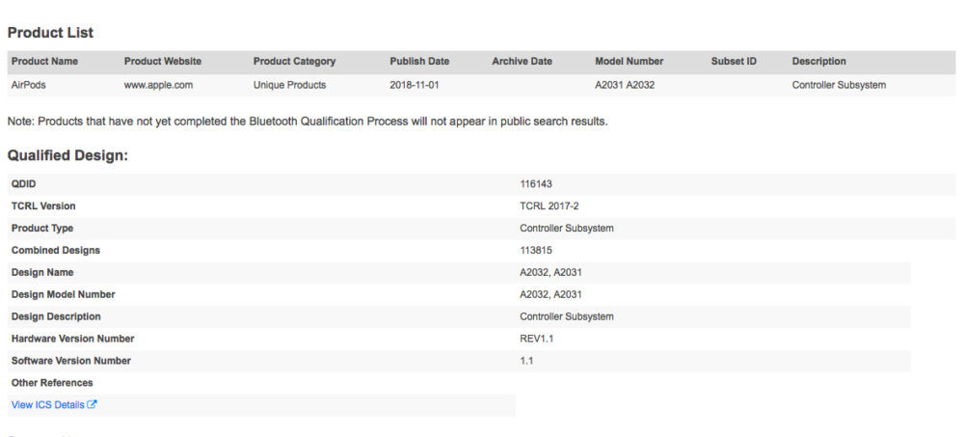Click the external link icon beside View ICS Details
Image resolution: width=964 pixels, height=437 pixels.
click(93, 405)
